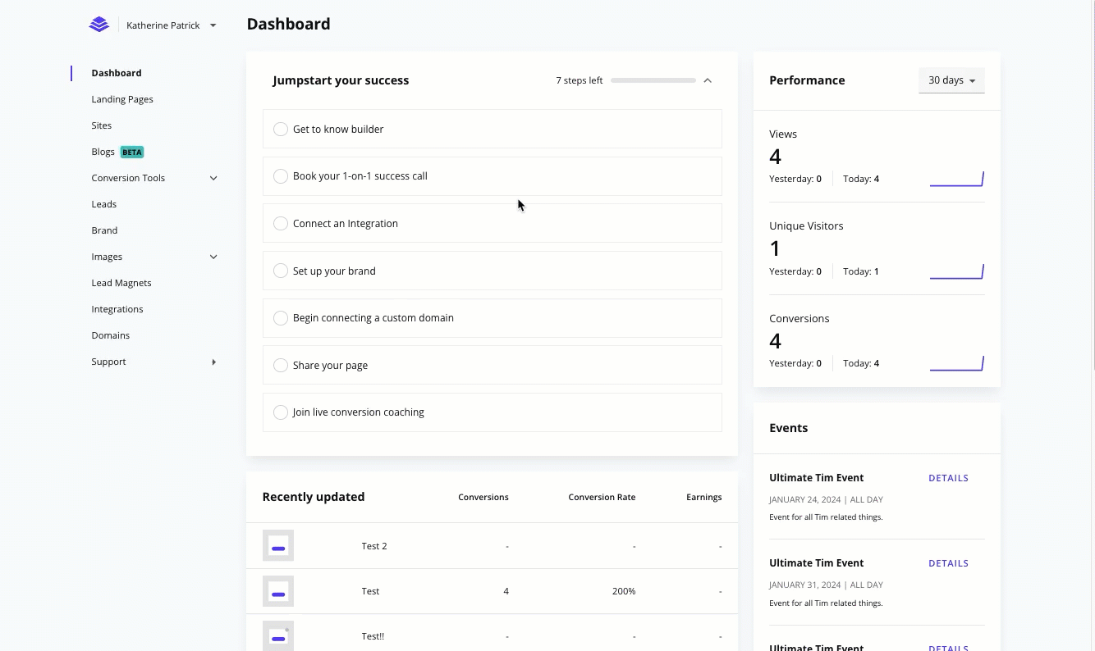
Task: Open Sites in the sidebar
Action: [102, 125]
